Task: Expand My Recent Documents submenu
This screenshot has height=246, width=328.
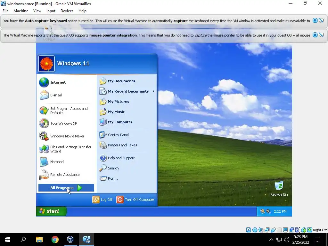Action: 127,91
